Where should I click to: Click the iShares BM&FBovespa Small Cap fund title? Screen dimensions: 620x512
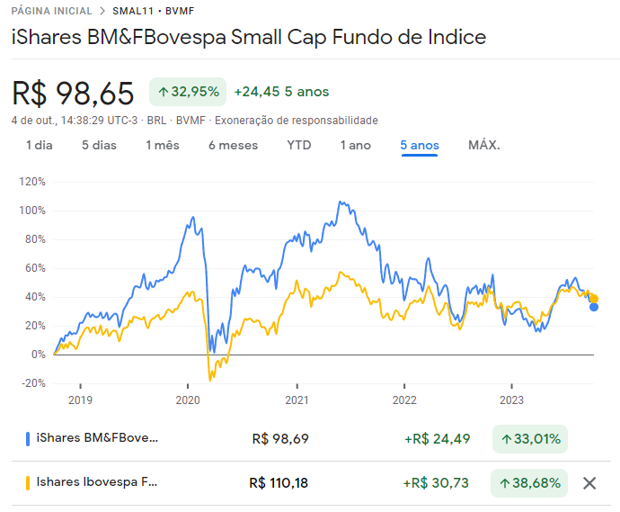click(249, 37)
